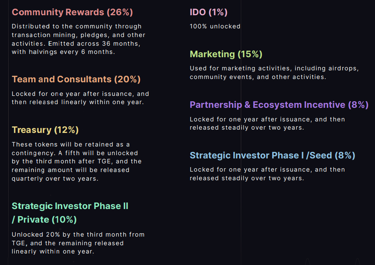The height and width of the screenshot is (265, 375).
Task: Click the "(15%)" figure beside Marketing
Action: (x=250, y=54)
